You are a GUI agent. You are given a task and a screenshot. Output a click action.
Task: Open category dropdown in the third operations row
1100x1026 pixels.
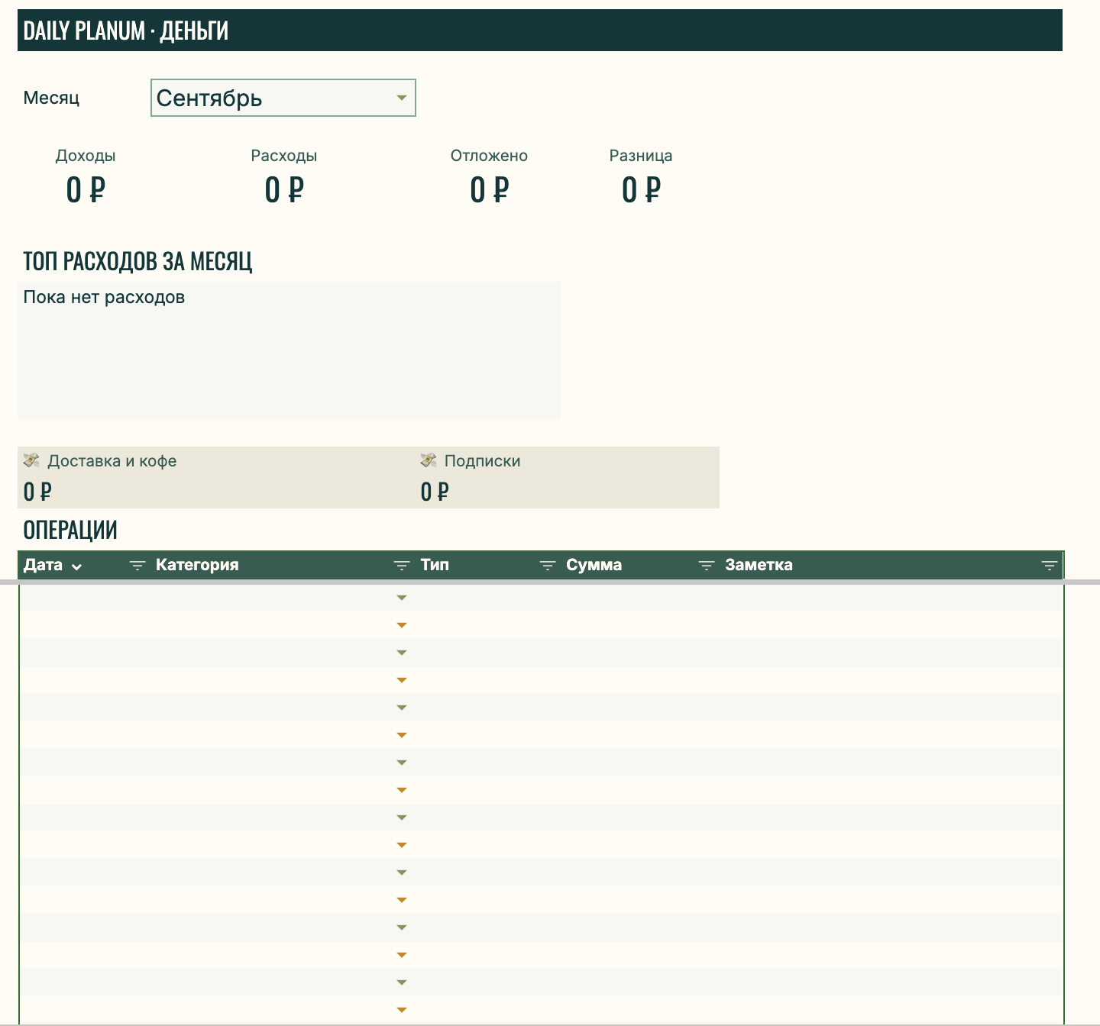click(x=402, y=653)
